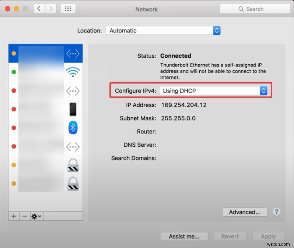Add a new network service with plus

coord(14,216)
